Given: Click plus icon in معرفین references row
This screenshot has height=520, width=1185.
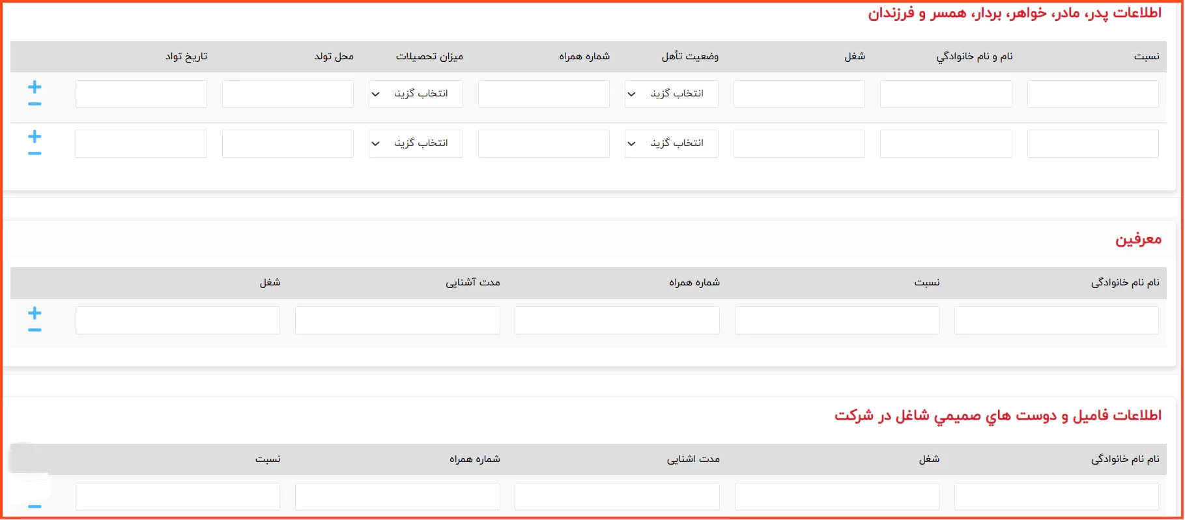Looking at the screenshot, I should click(x=35, y=313).
